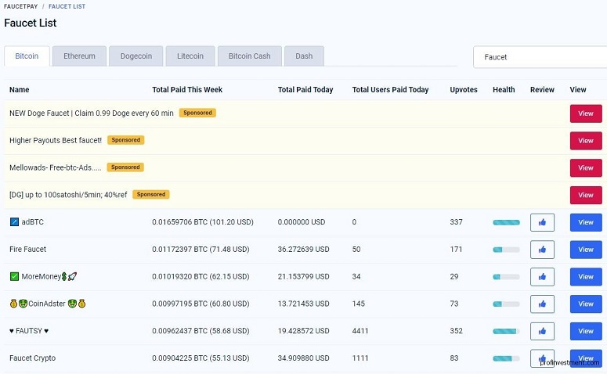Screen dimensions: 607x374
Task: Click the green checkmark icon beside MoreMoney
Action: click(x=14, y=276)
